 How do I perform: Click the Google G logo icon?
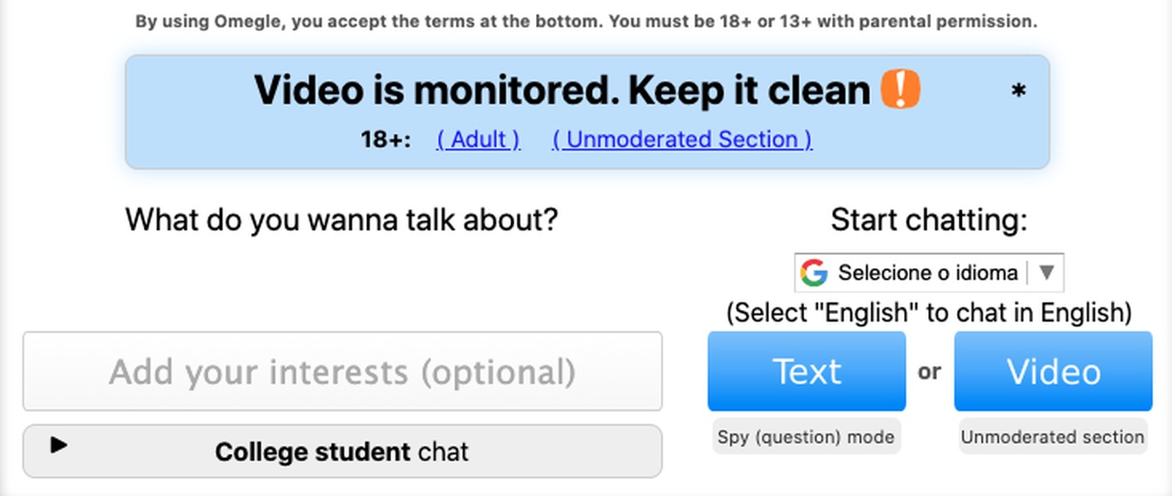(814, 273)
